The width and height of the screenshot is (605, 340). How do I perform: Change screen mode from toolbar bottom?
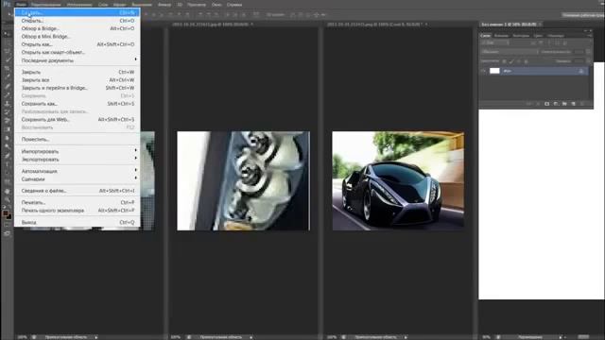coord(7,233)
